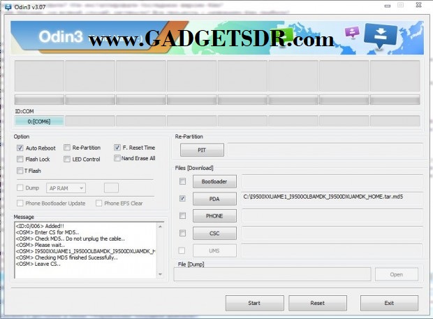Click the small box next to AP RAM dropdown
The image size is (433, 319).
(x=111, y=188)
